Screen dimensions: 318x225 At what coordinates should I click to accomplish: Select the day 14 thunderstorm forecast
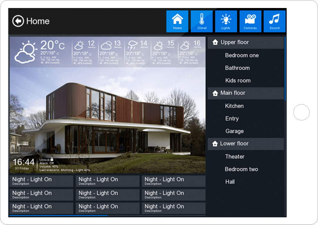(137, 52)
